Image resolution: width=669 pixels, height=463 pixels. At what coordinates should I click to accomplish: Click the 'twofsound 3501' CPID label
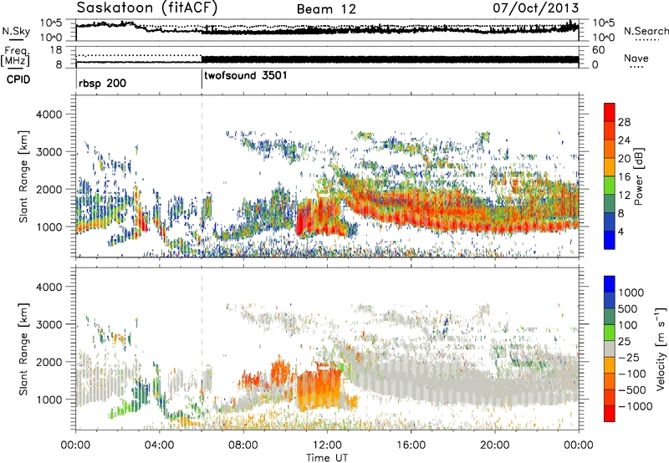tap(246, 75)
